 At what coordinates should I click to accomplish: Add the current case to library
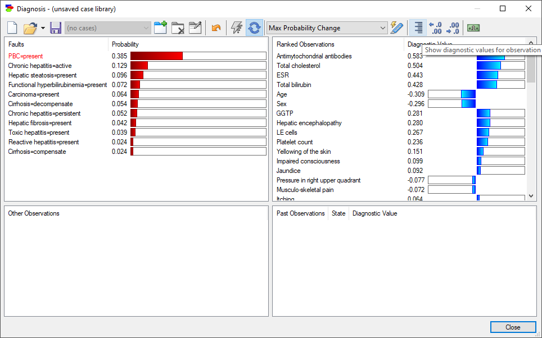tap(160, 28)
